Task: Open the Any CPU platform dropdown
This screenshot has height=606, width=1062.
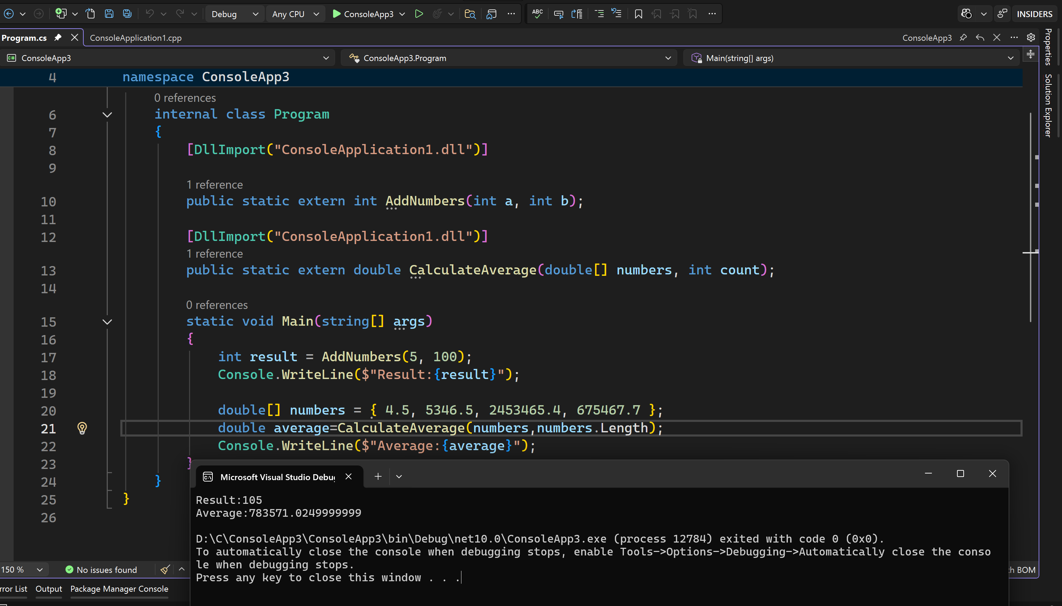Action: coord(295,14)
